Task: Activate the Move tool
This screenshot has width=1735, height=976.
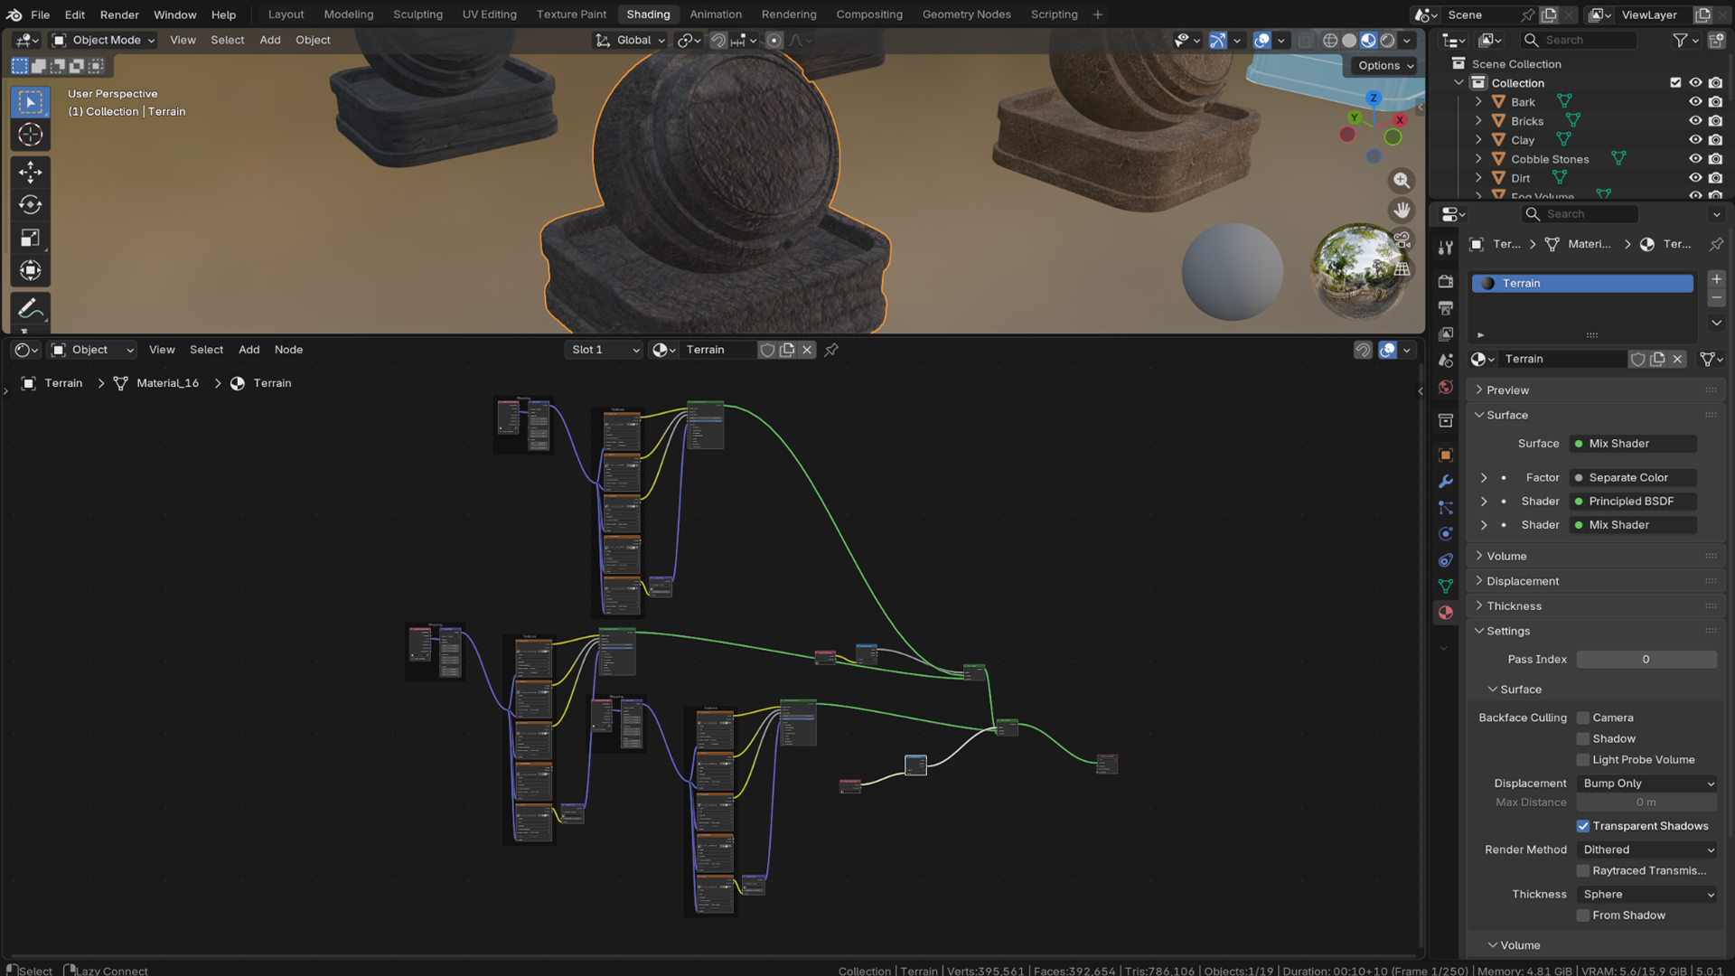Action: point(30,172)
